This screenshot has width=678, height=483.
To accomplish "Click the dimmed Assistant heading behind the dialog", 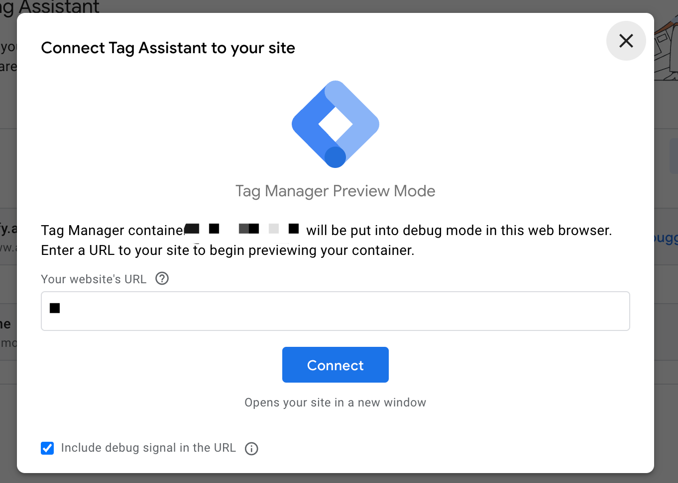I will 50,6.
